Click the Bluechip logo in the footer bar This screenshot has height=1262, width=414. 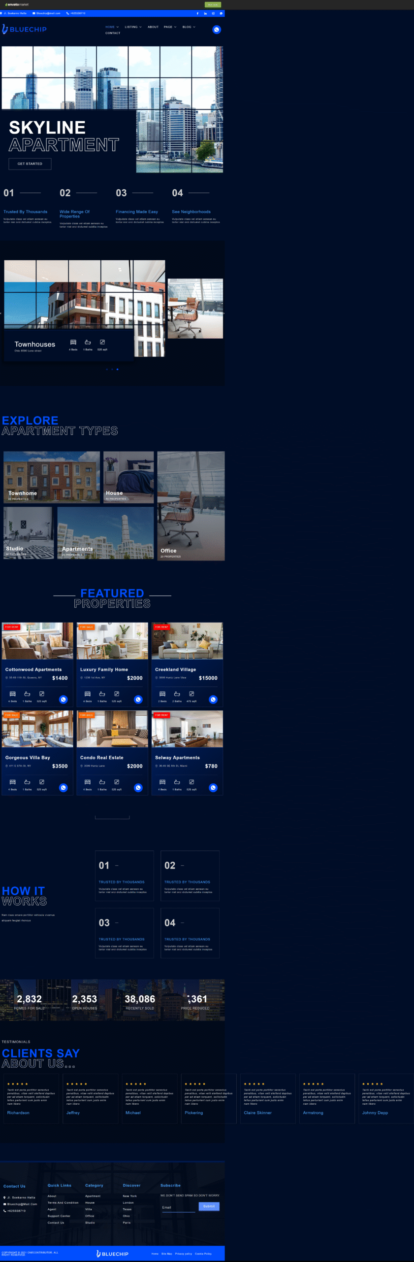[x=112, y=1254]
